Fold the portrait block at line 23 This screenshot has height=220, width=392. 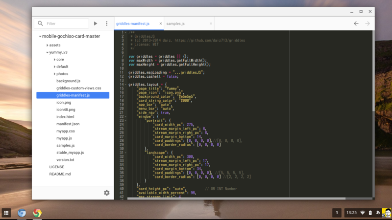click(x=125, y=120)
